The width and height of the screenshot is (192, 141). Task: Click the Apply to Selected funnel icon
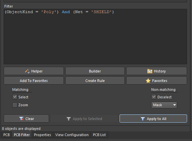click(x=69, y=119)
